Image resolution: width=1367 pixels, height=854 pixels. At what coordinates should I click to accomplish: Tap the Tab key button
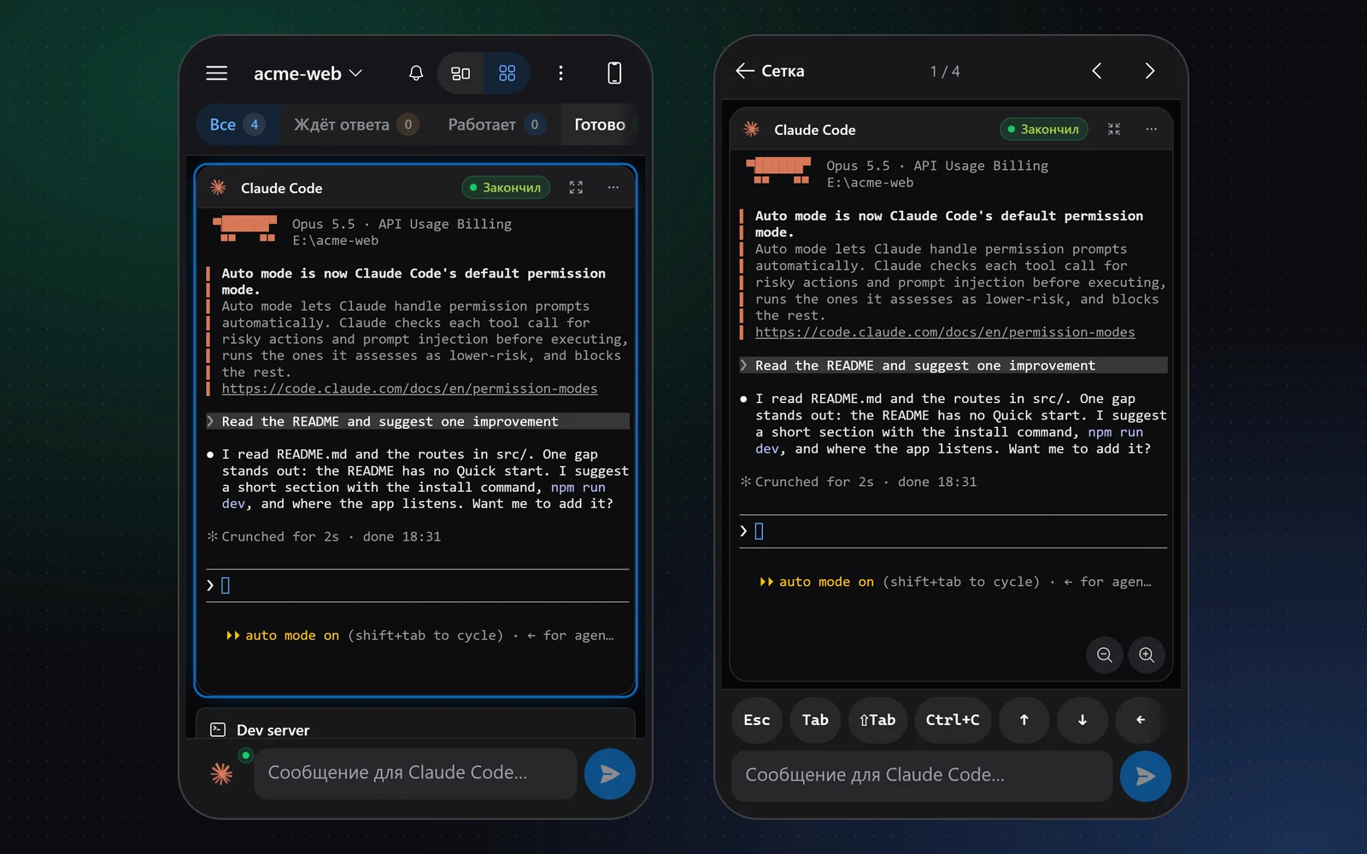[x=815, y=720]
